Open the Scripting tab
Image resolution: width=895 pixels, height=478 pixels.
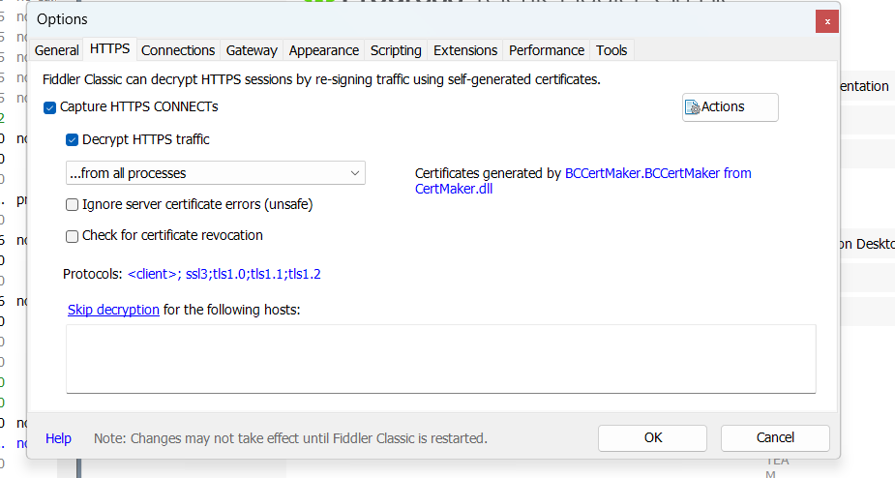396,50
